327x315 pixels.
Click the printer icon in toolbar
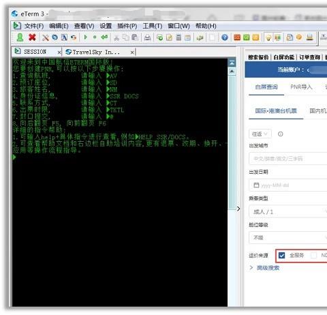coord(147,37)
